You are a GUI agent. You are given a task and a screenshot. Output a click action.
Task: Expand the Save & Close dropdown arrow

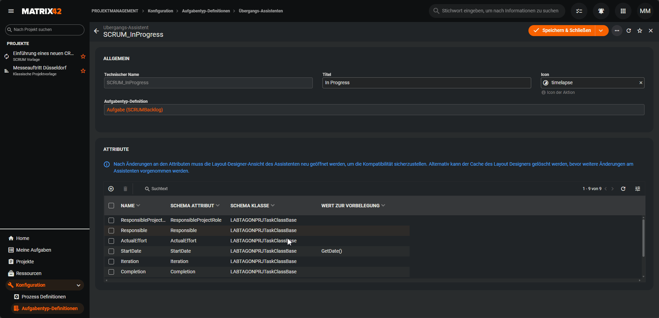(x=601, y=31)
